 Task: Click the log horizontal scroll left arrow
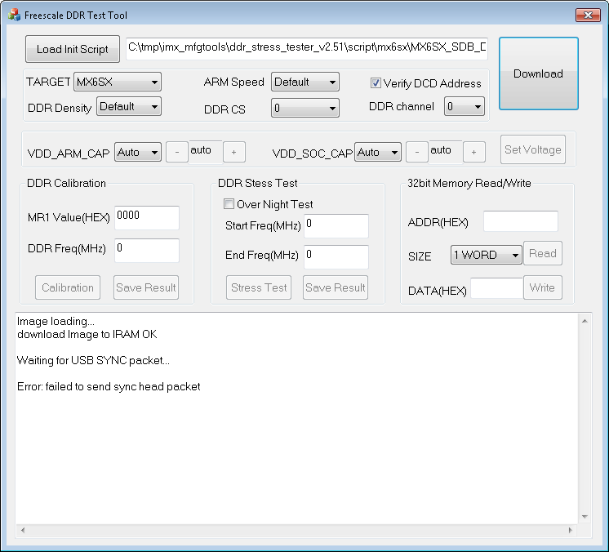tap(23, 530)
